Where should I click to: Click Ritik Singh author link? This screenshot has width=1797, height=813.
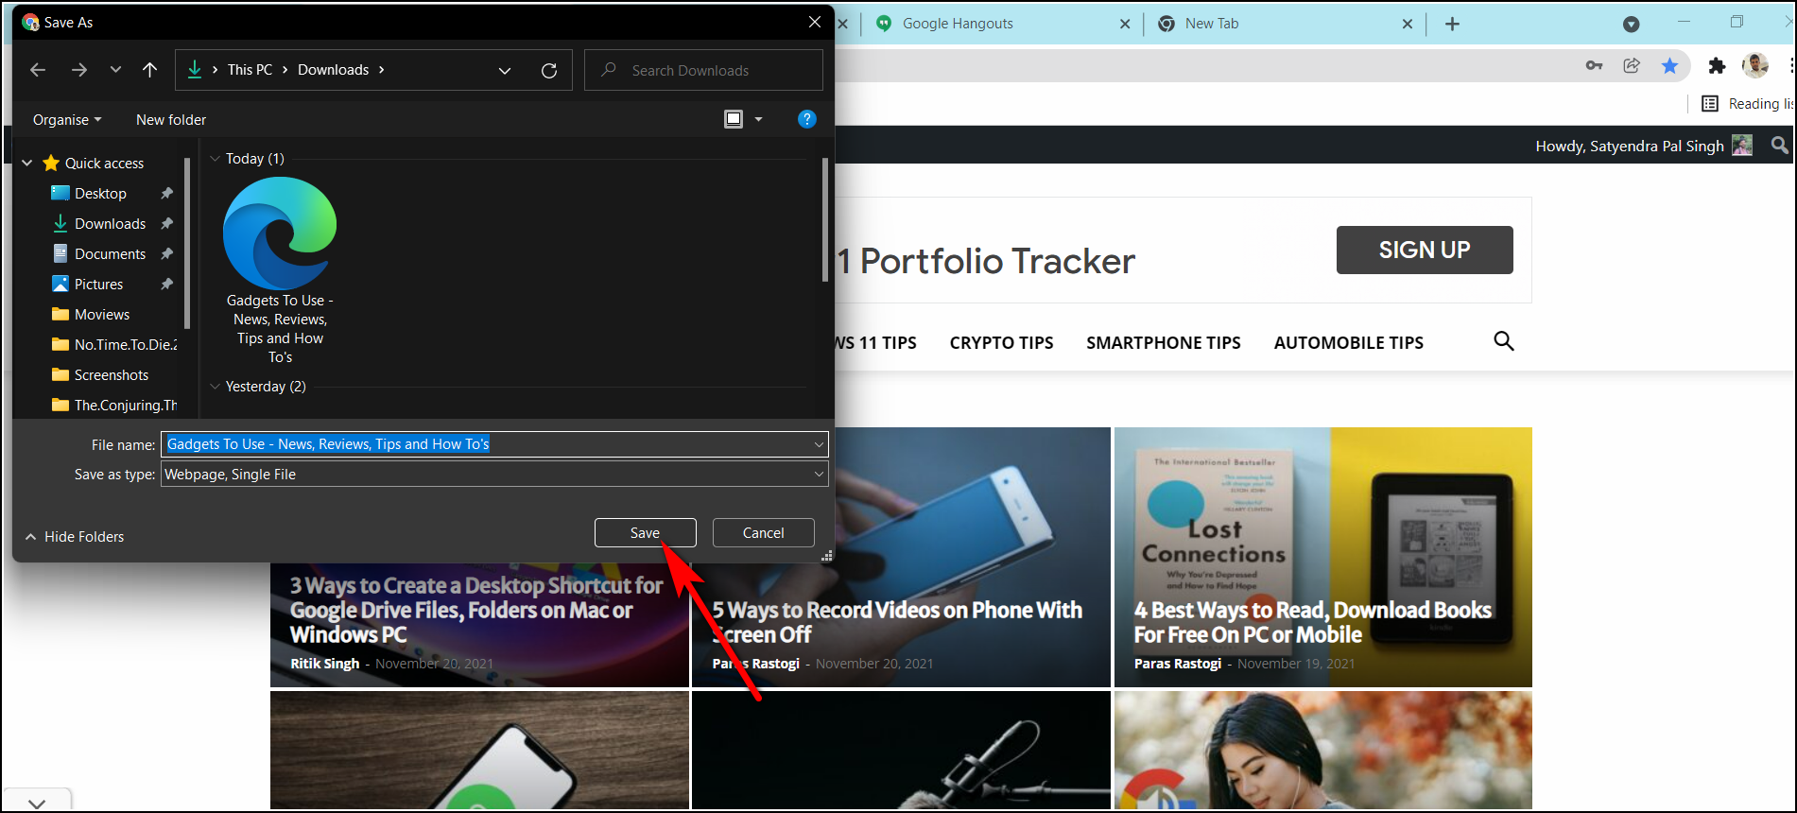[325, 664]
